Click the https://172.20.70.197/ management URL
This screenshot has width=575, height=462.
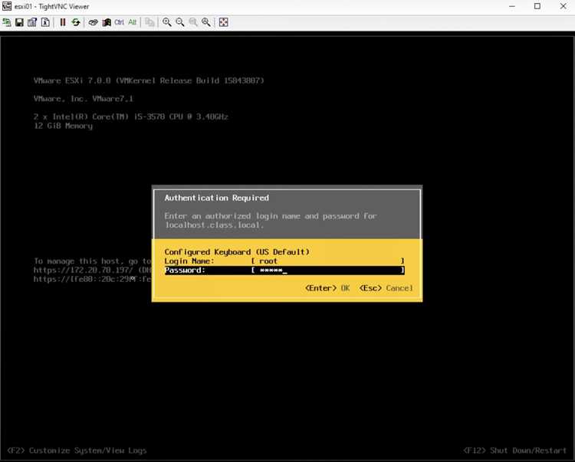point(84,270)
